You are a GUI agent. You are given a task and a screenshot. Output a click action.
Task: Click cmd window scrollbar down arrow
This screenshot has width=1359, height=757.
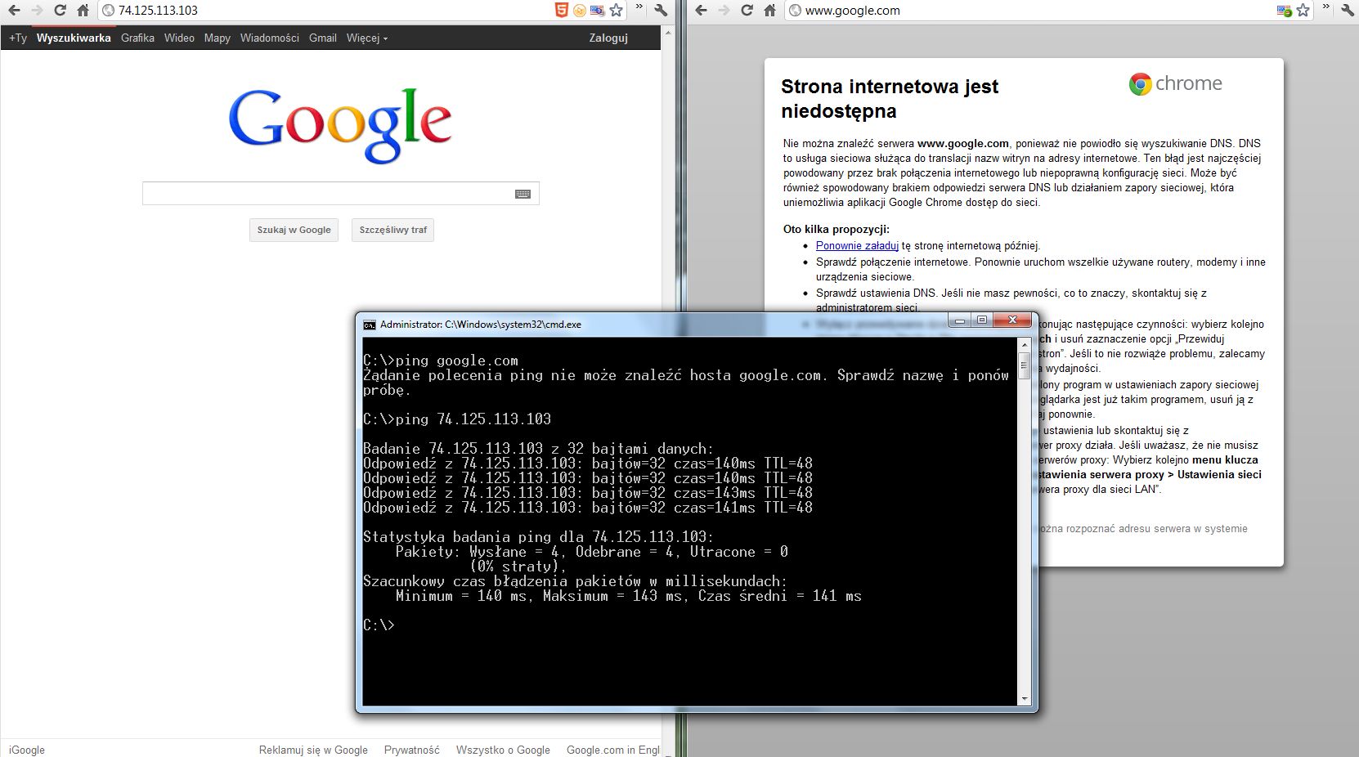1024,699
